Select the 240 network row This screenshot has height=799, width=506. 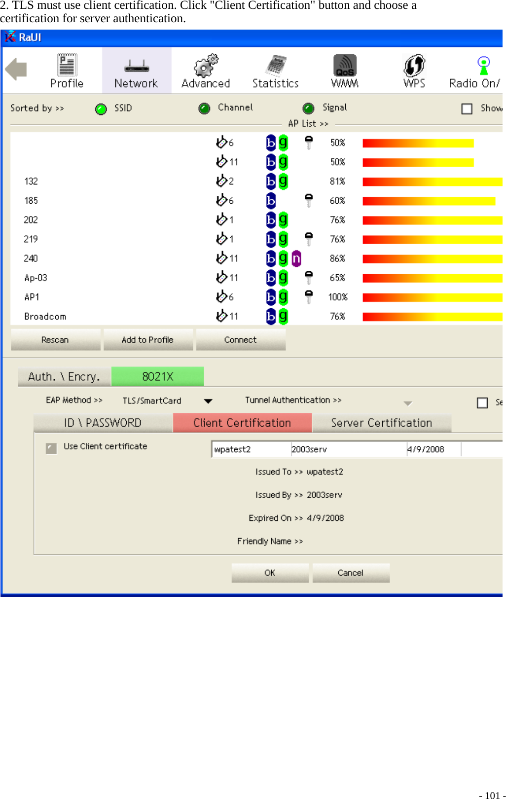click(256, 258)
